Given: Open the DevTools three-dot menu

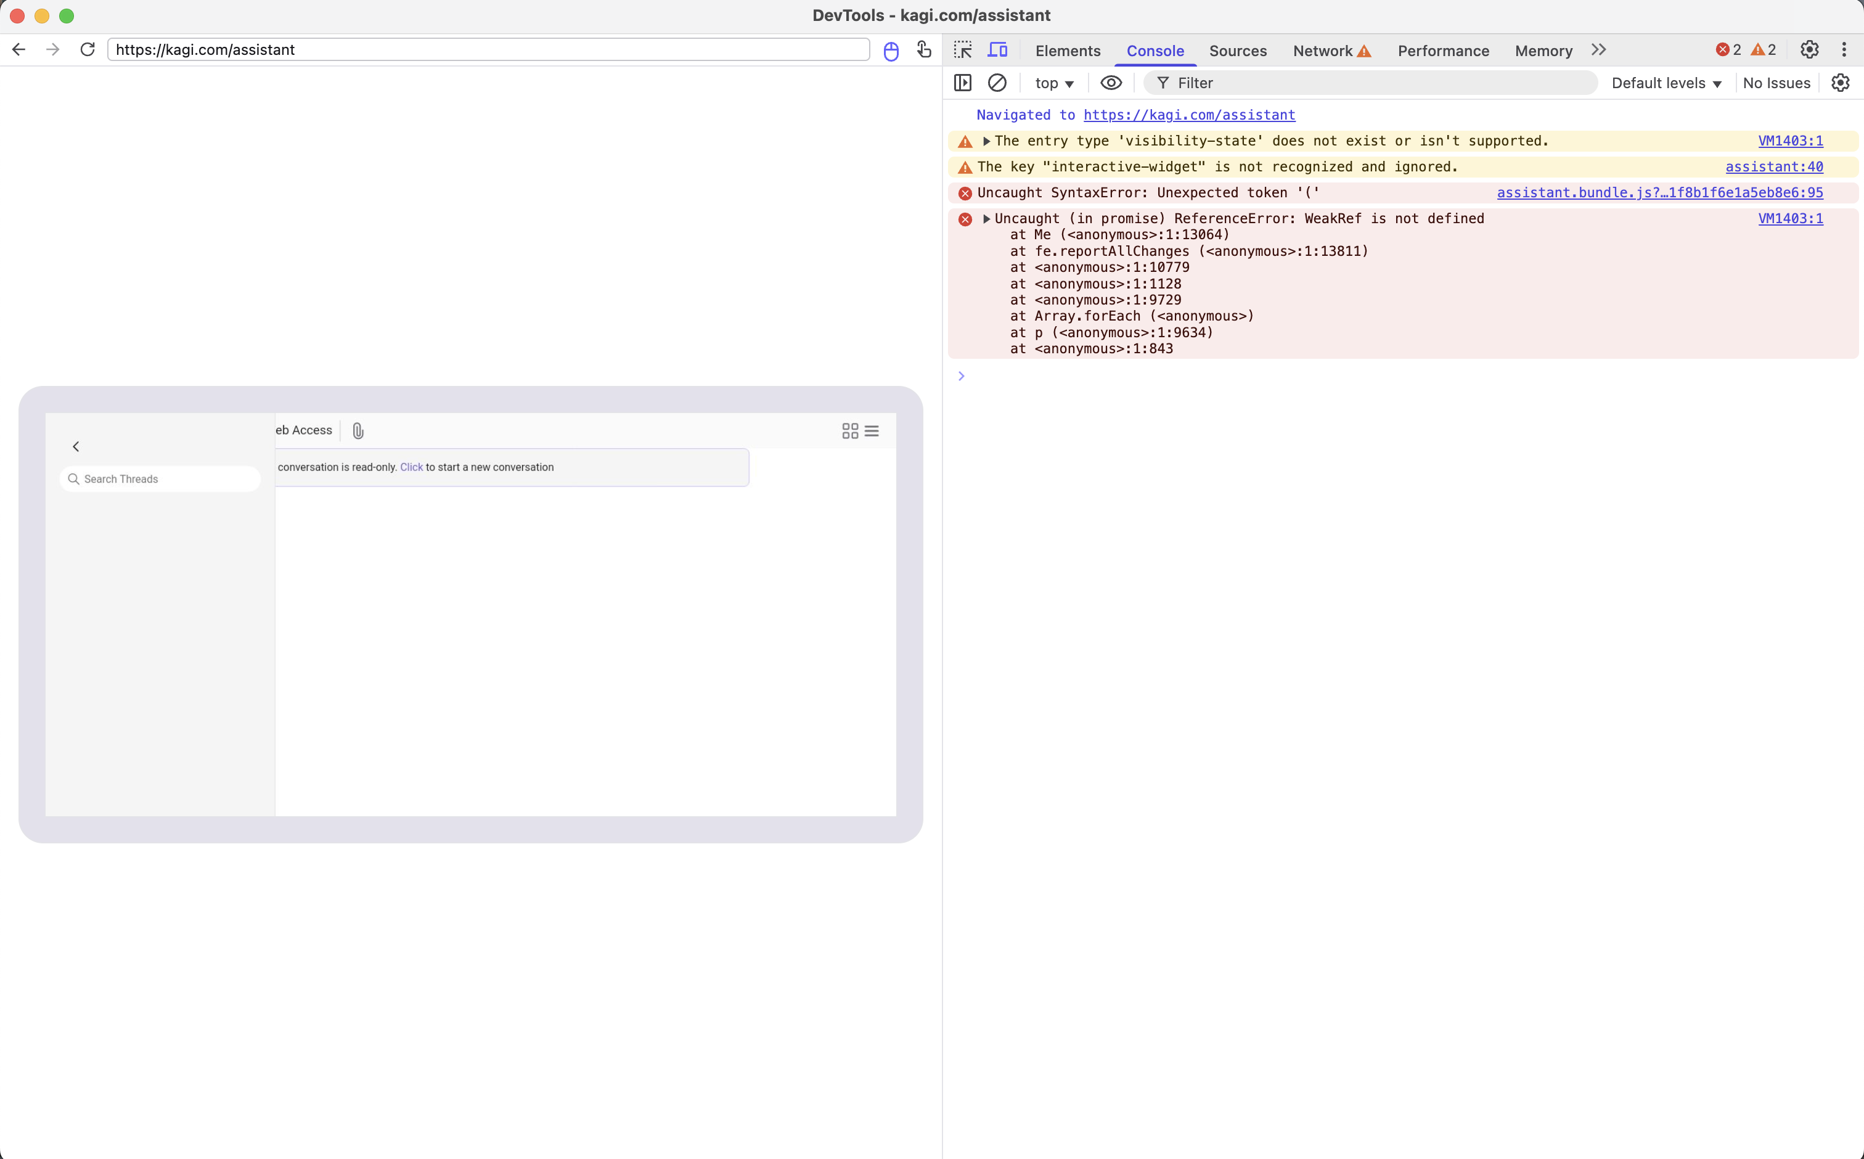Looking at the screenshot, I should click(x=1843, y=50).
